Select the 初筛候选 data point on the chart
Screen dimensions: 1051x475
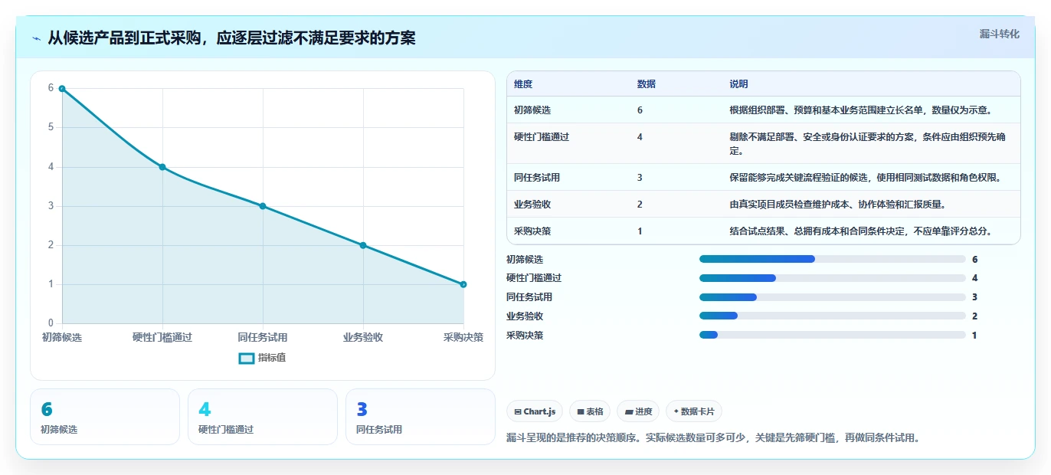tap(62, 89)
